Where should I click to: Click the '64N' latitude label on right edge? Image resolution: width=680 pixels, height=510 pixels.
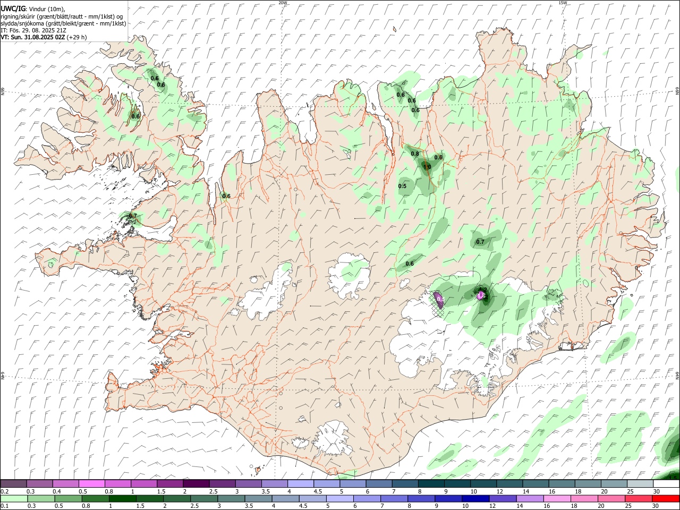[x=677, y=376]
